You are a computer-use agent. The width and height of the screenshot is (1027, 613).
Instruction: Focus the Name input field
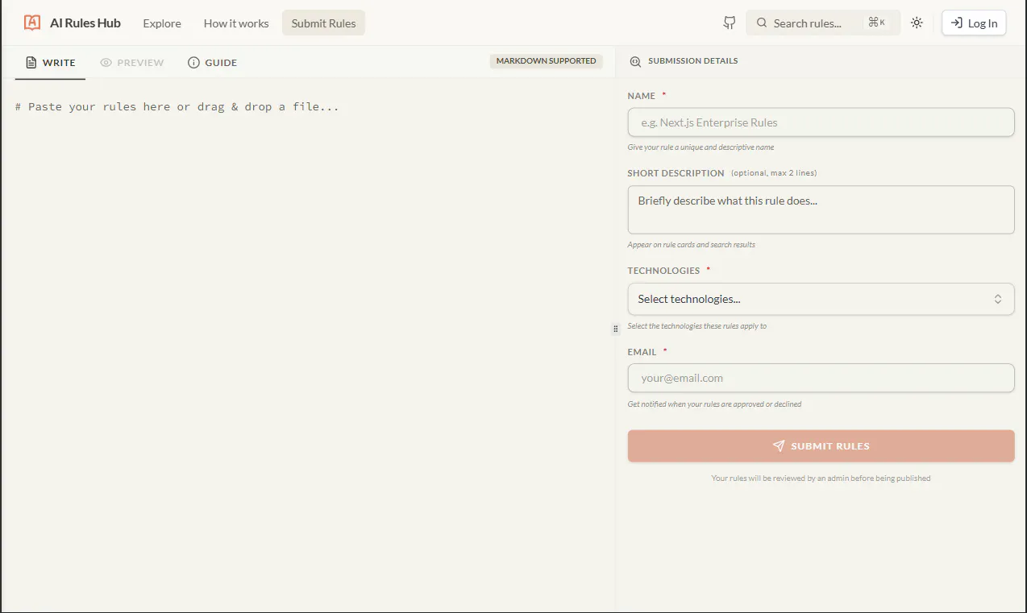(x=821, y=122)
